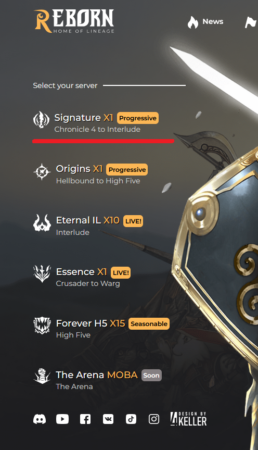Open the Discord icon link
The height and width of the screenshot is (450, 258).
point(40,419)
